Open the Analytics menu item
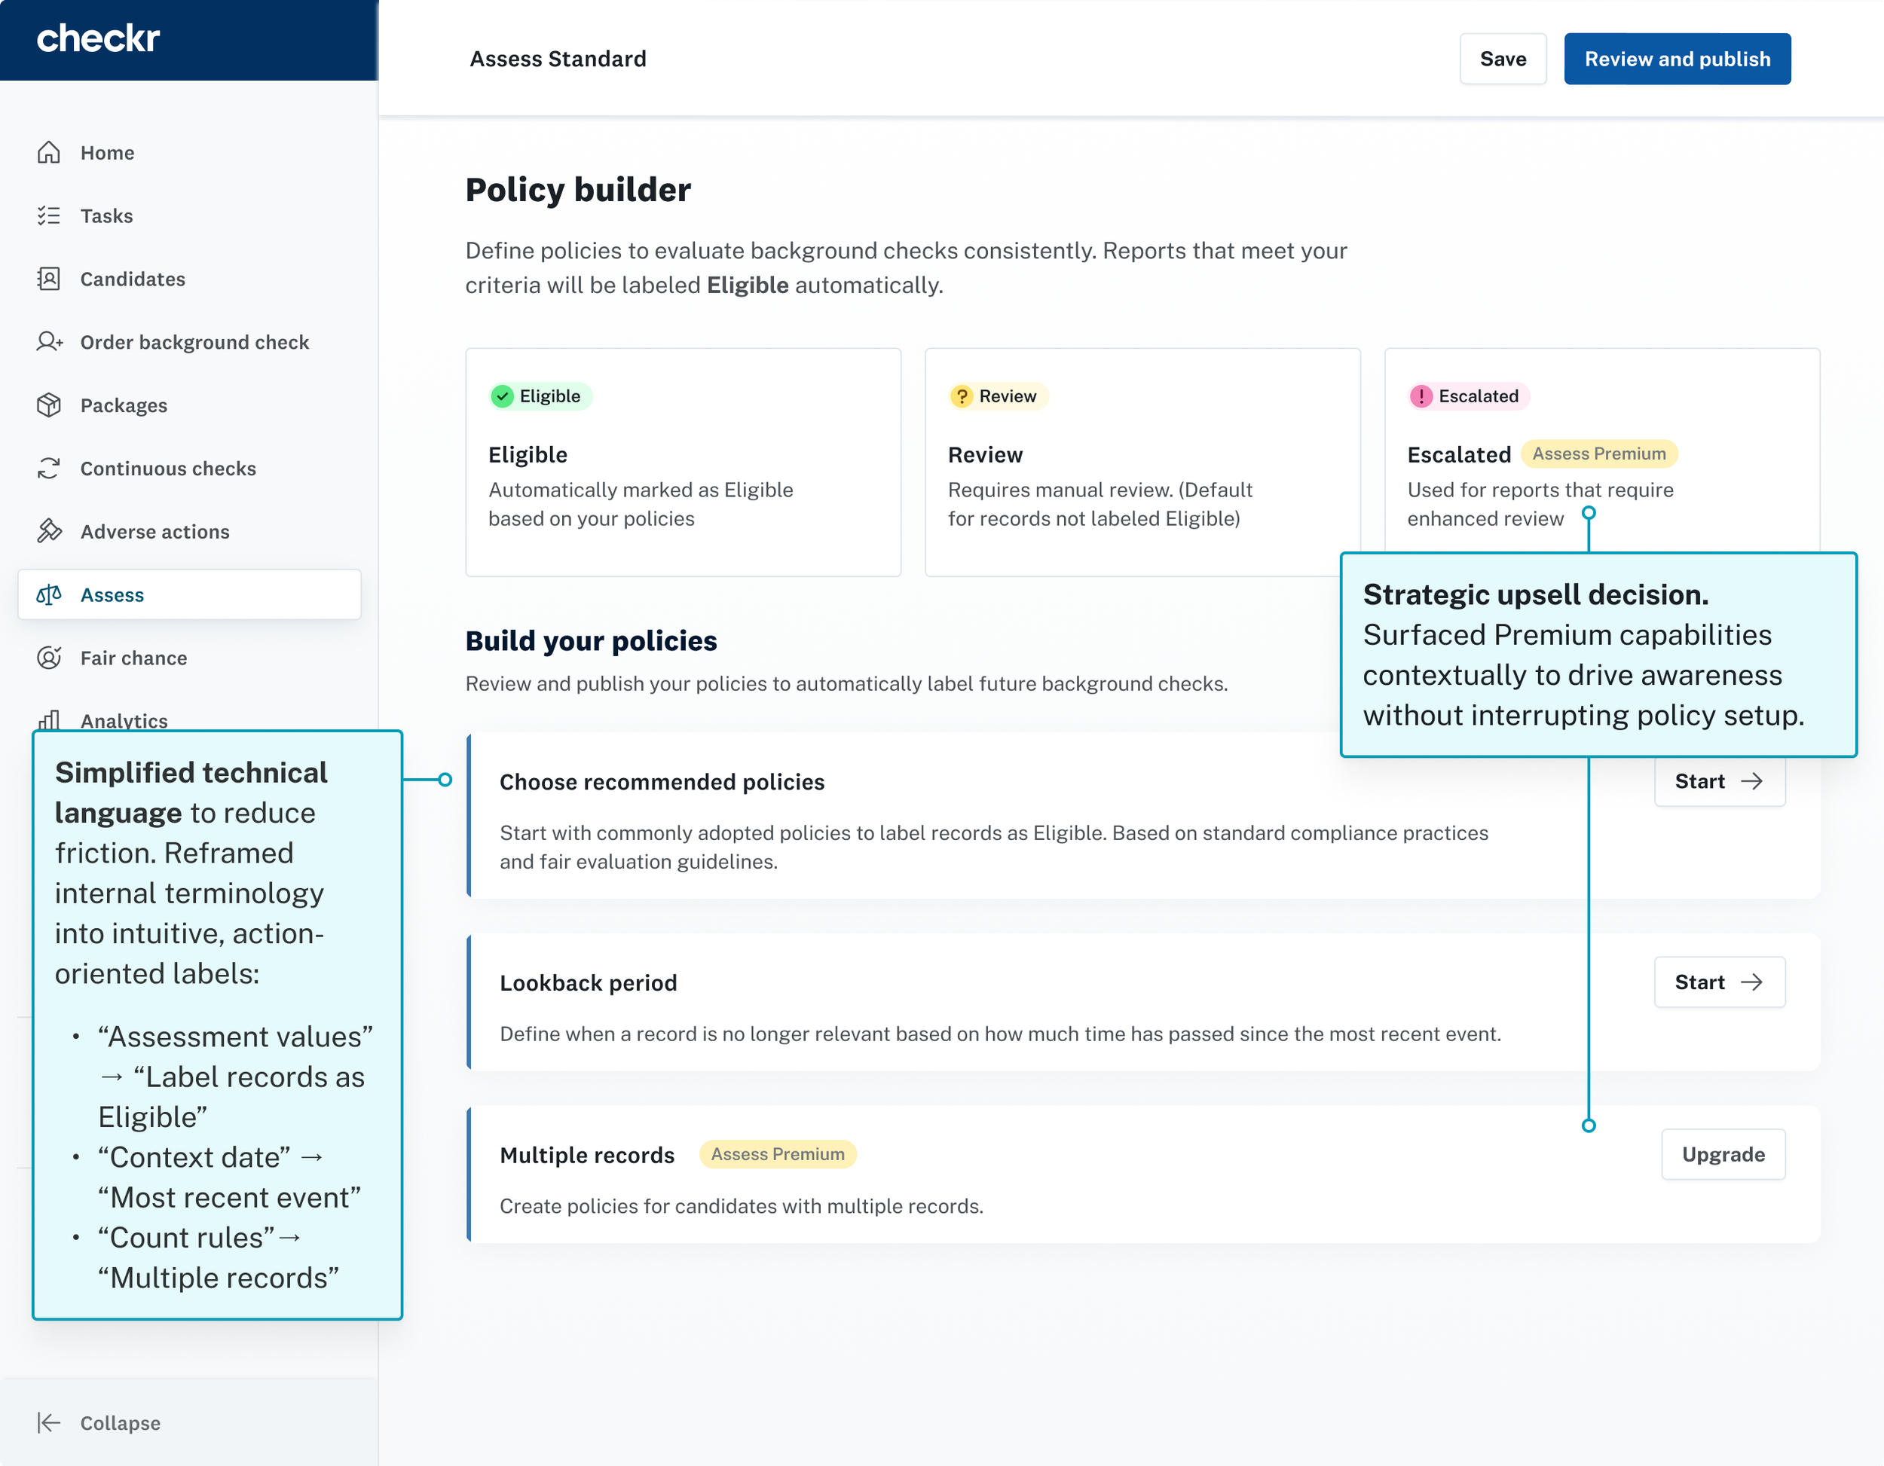1884x1466 pixels. pyautogui.click(x=124, y=720)
